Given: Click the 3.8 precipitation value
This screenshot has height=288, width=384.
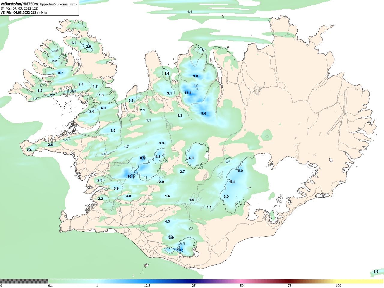Looking at the screenshot, I should (x=131, y=100).
